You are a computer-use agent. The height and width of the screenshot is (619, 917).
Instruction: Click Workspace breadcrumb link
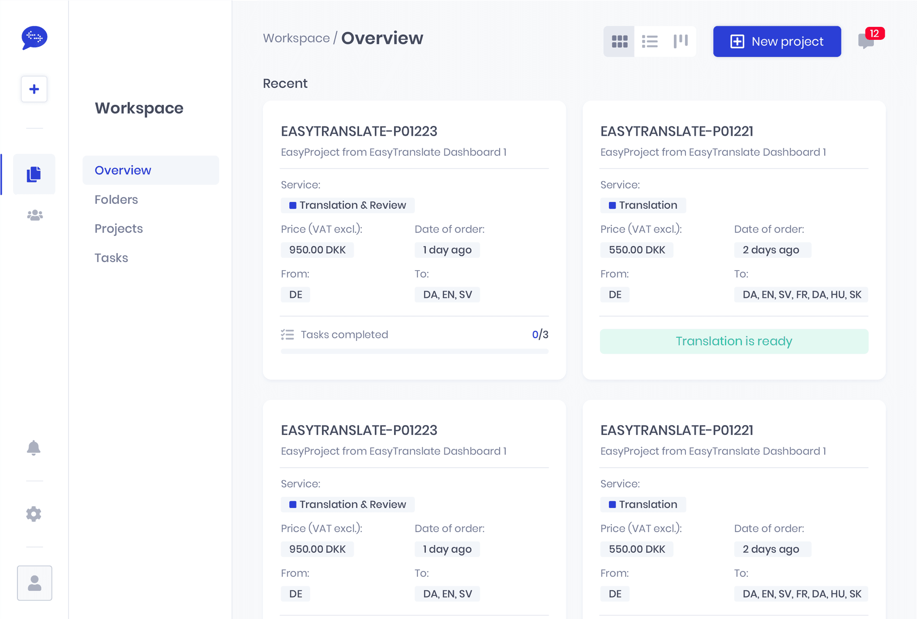(296, 39)
